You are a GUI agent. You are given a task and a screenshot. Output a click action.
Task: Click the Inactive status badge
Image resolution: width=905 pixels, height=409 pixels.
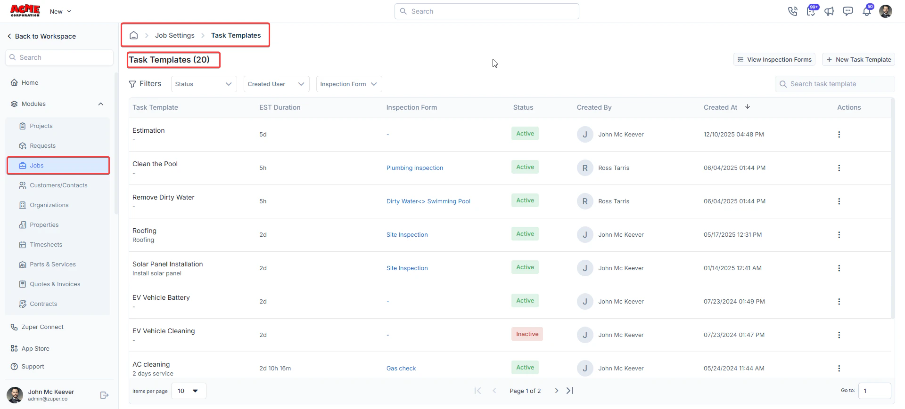pos(527,334)
